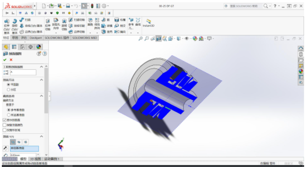Collapse the 剖面 1 group
Viewport: 305px width, 170px height.
coord(41,136)
